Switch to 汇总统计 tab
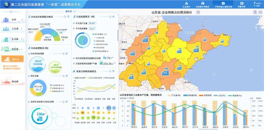The height and width of the screenshot is (130, 264). tap(186, 5)
